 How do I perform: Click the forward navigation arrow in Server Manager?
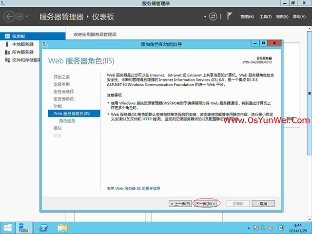(19, 17)
